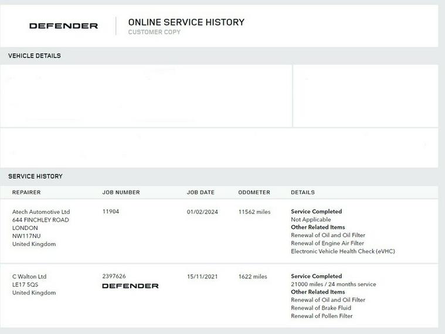This screenshot has width=445, height=334.
Task: Click the SERVICE HISTORY section heading
Action: click(x=35, y=176)
